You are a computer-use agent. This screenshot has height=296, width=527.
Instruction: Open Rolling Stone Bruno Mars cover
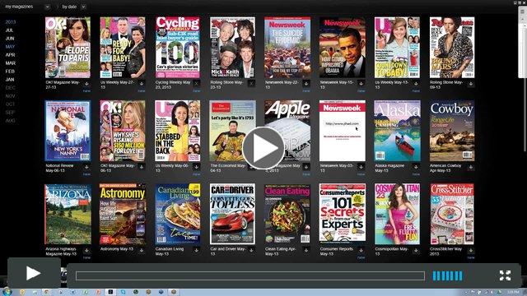[452, 48]
